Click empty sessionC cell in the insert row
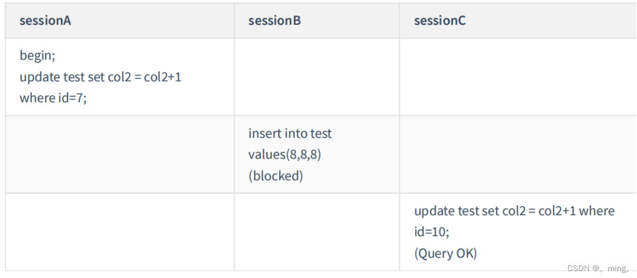 518,155
